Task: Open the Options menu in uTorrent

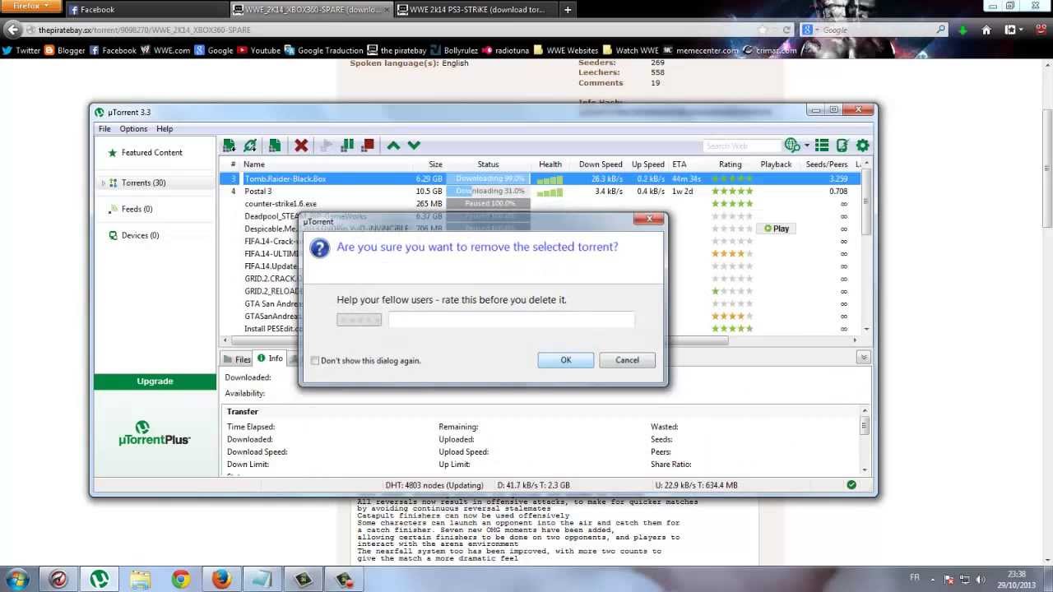Action: point(133,129)
